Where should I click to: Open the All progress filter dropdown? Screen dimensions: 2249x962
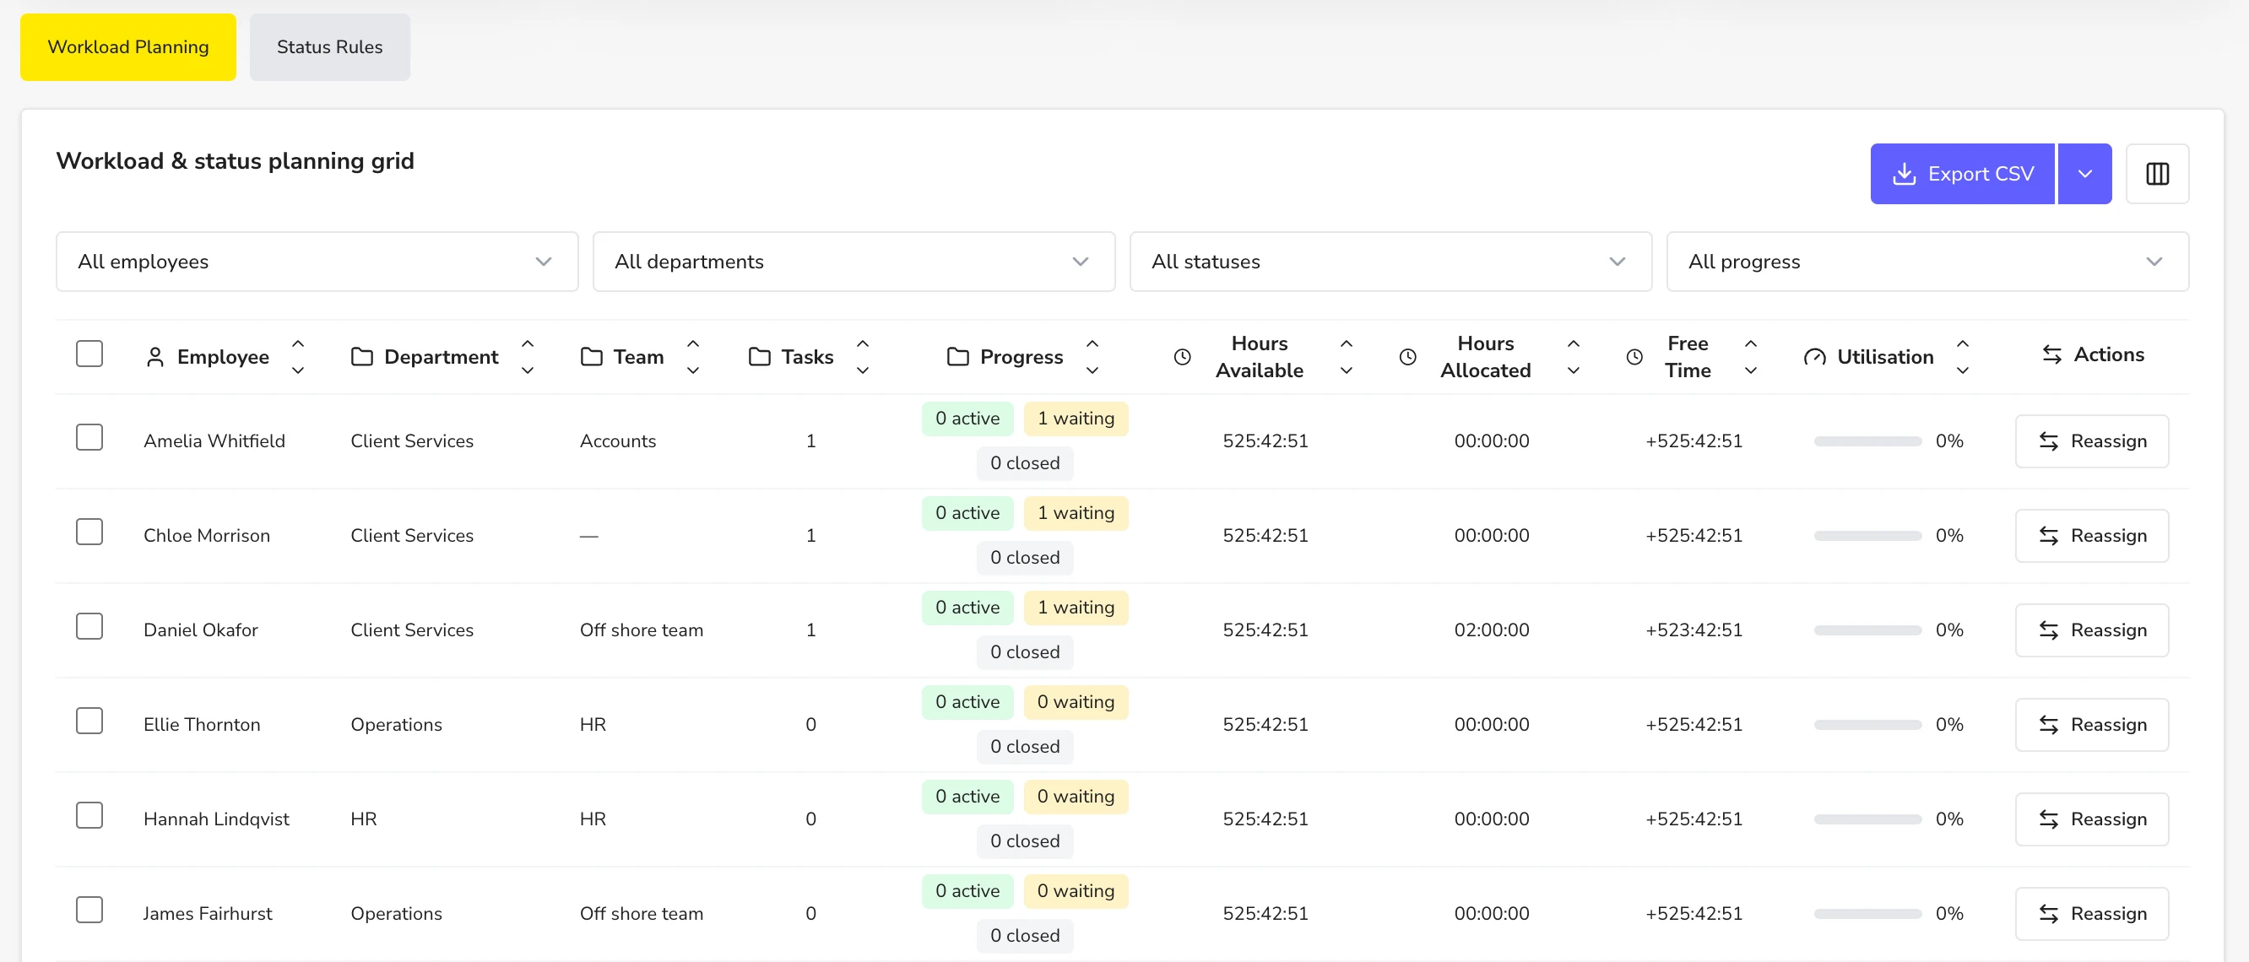click(x=1927, y=261)
